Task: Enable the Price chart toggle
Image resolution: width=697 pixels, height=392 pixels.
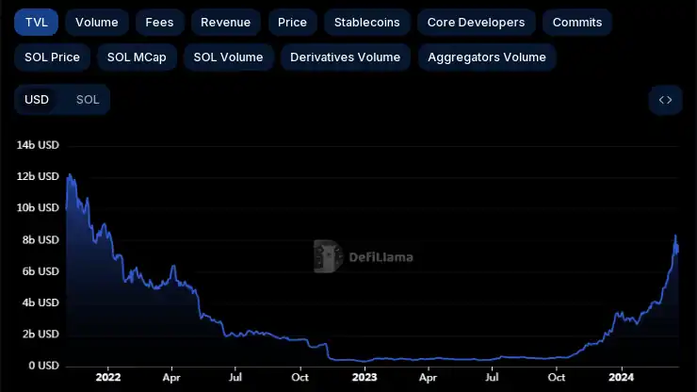Action: [x=293, y=23]
